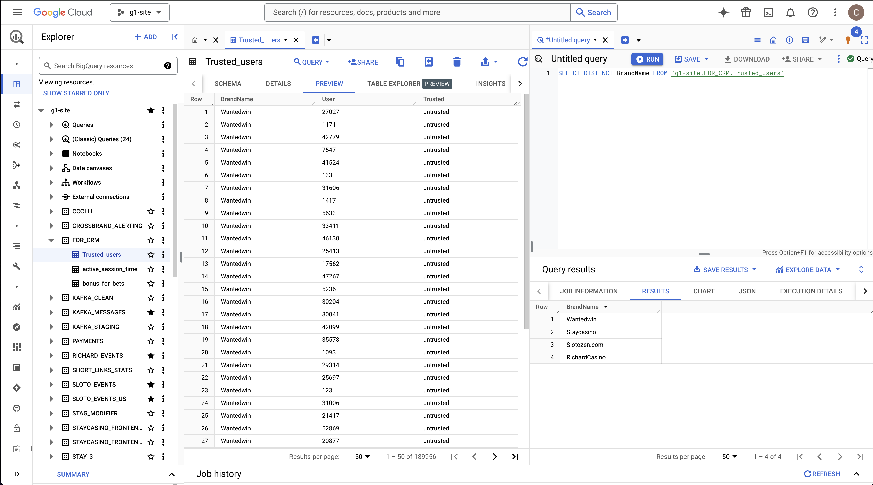Open the export menu for Trusted_users
This screenshot has height=485, width=873.
click(x=489, y=62)
